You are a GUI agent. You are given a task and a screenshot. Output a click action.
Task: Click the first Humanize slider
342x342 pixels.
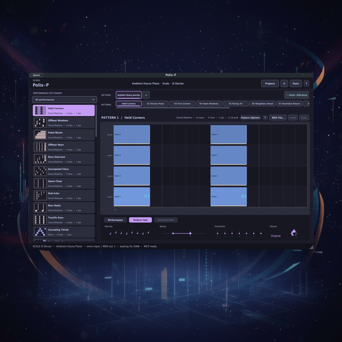[x=218, y=234]
